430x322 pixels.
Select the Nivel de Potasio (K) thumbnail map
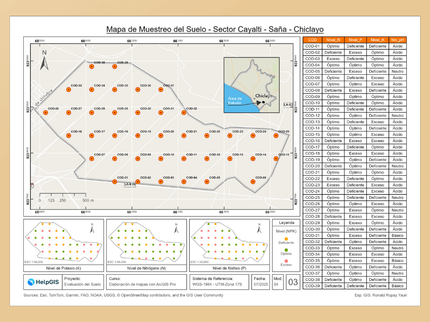pos(64,245)
